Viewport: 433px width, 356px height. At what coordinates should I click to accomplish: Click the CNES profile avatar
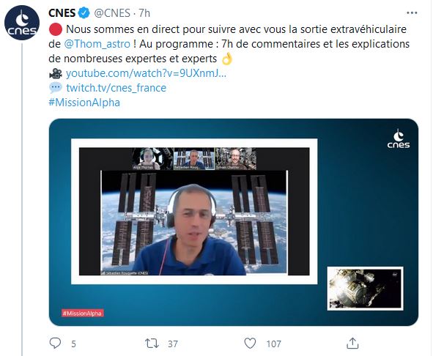point(22,23)
